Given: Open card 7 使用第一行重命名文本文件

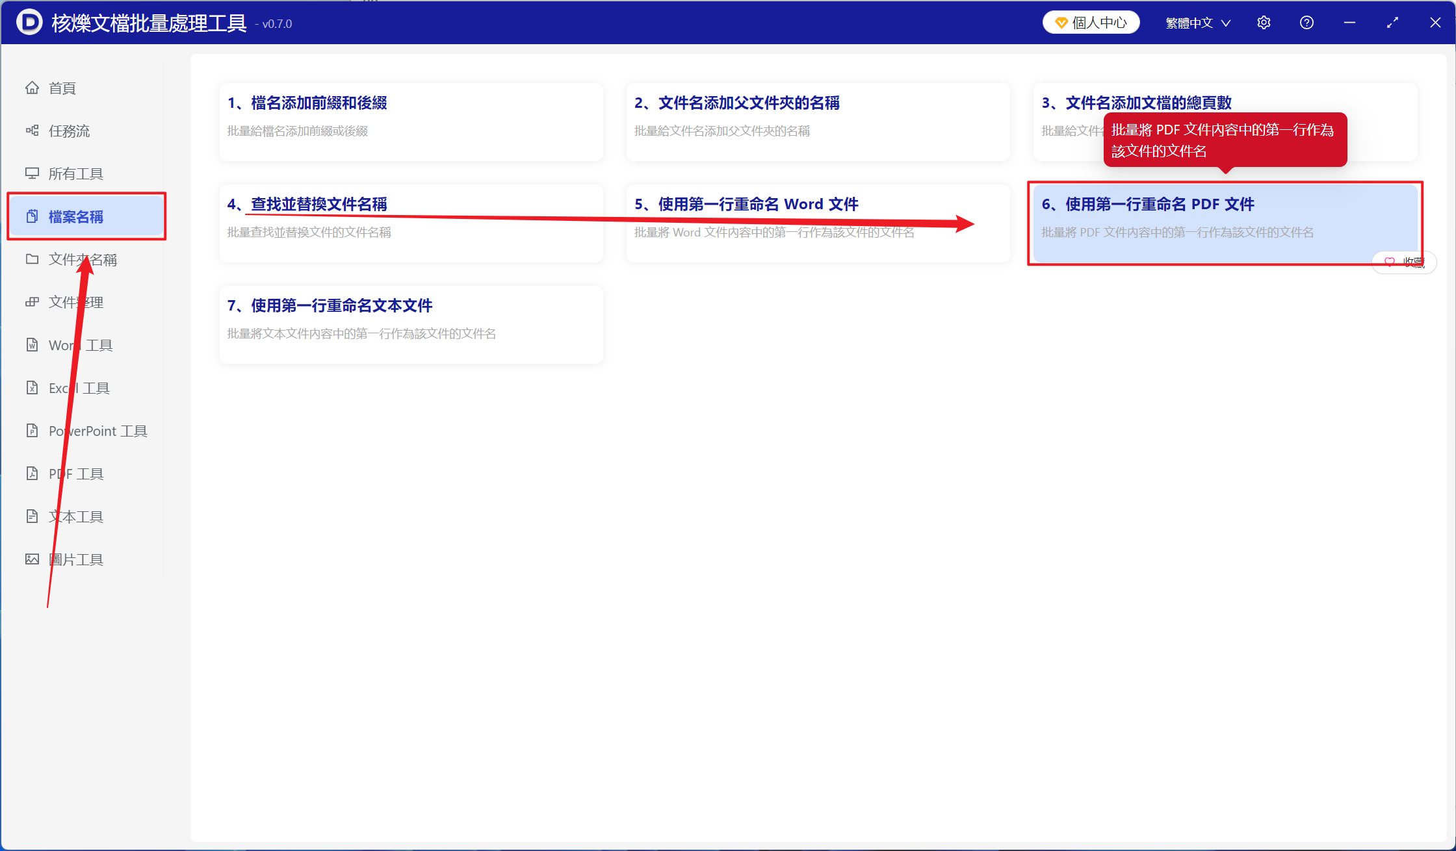Looking at the screenshot, I should pyautogui.click(x=411, y=325).
